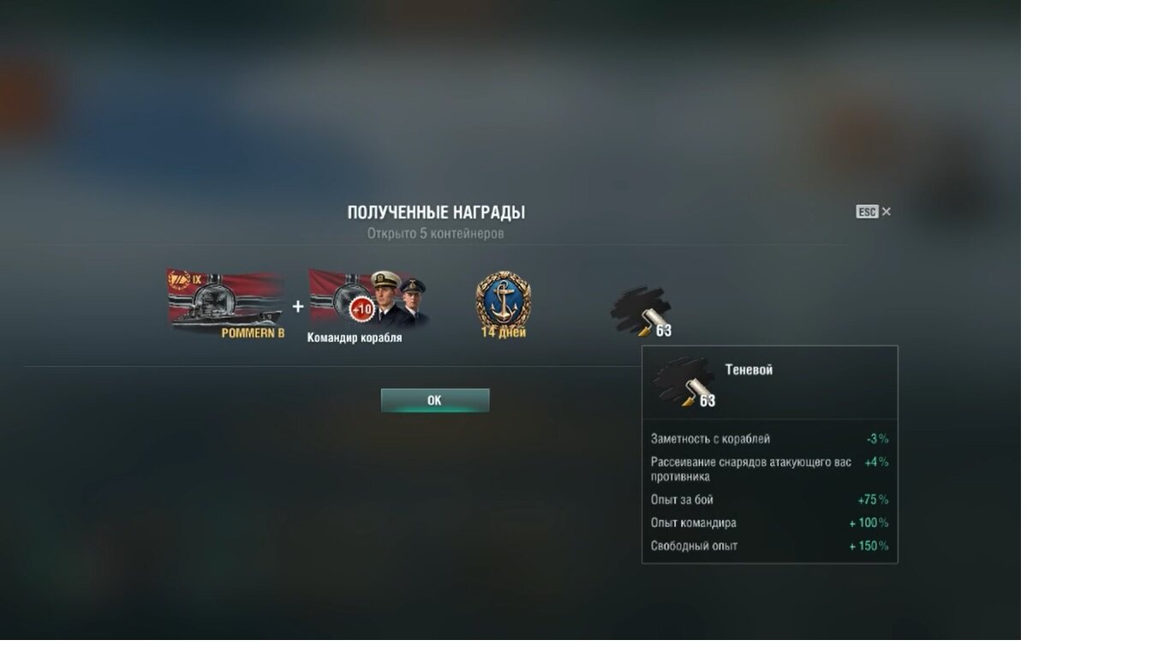Viewport: 1170px width, 658px height.
Task: Confirm rewards with the OK button
Action: tap(435, 400)
